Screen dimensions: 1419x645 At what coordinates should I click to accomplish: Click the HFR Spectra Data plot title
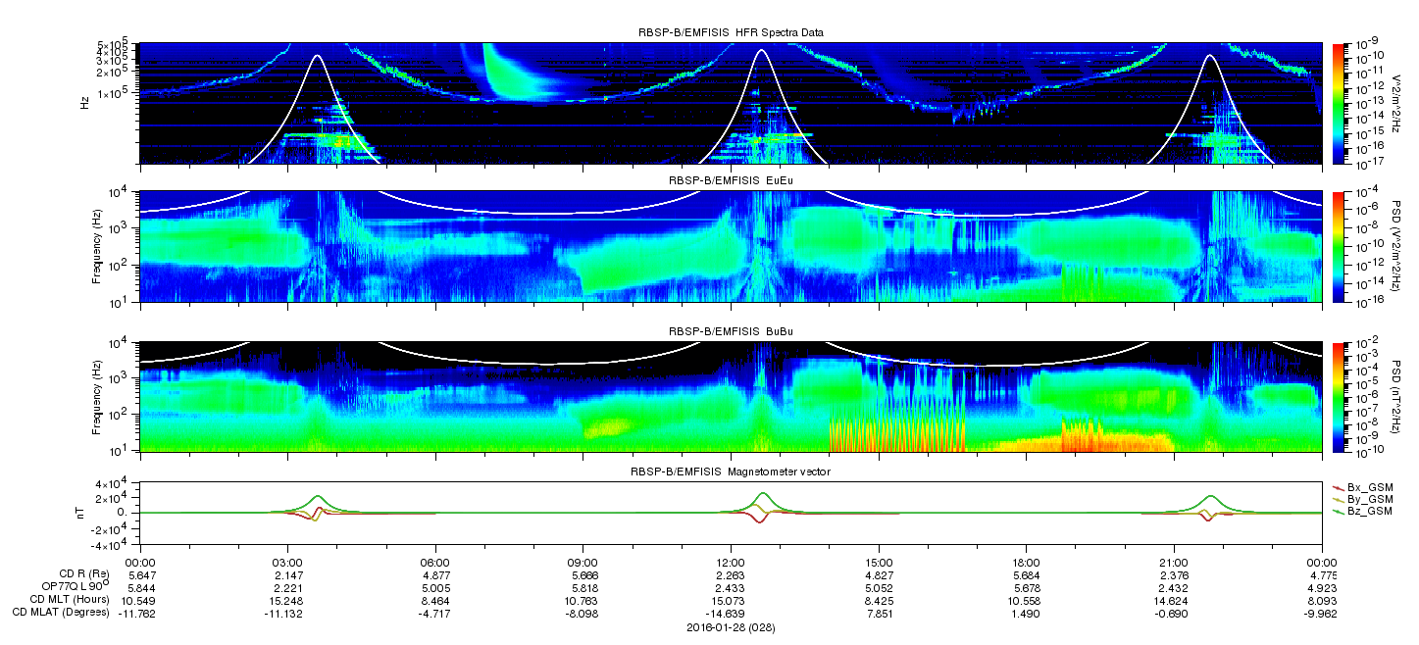pyautogui.click(x=731, y=32)
